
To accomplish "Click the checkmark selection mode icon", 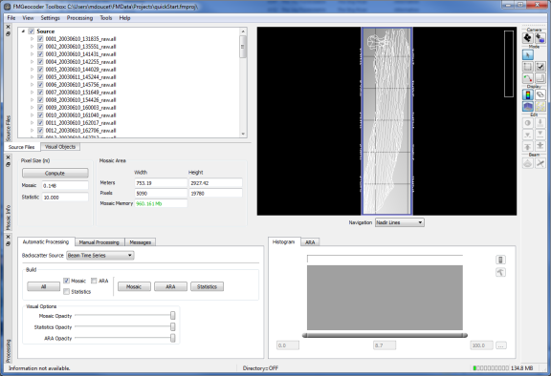I will [540, 67].
